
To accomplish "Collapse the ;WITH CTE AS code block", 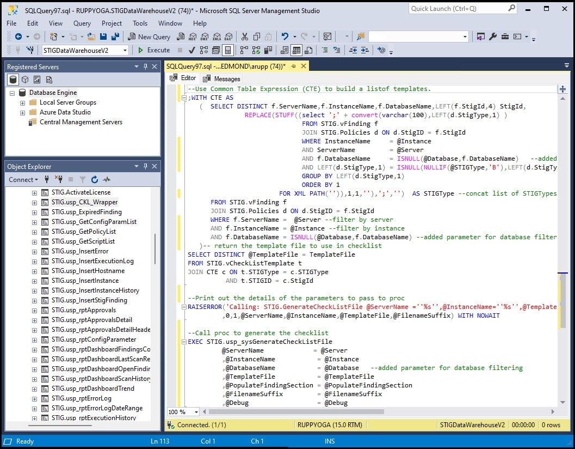I will pyautogui.click(x=184, y=98).
